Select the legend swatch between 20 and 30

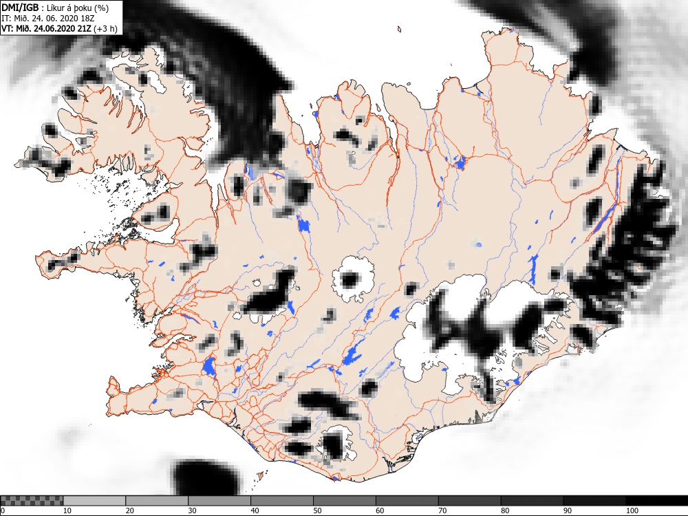point(157,501)
